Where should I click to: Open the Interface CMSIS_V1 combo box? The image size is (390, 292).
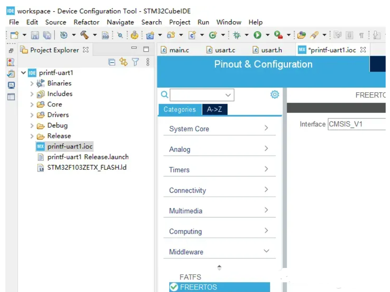point(357,124)
